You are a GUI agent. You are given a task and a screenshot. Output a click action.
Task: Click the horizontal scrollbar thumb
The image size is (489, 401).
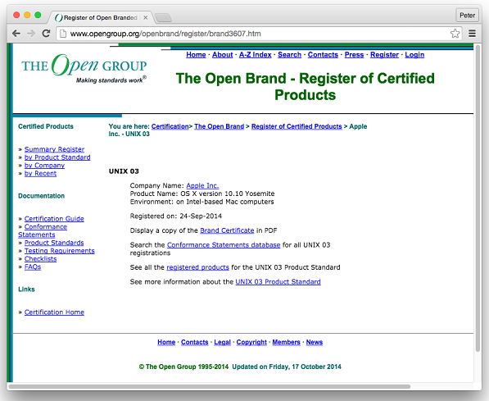[x=209, y=386]
